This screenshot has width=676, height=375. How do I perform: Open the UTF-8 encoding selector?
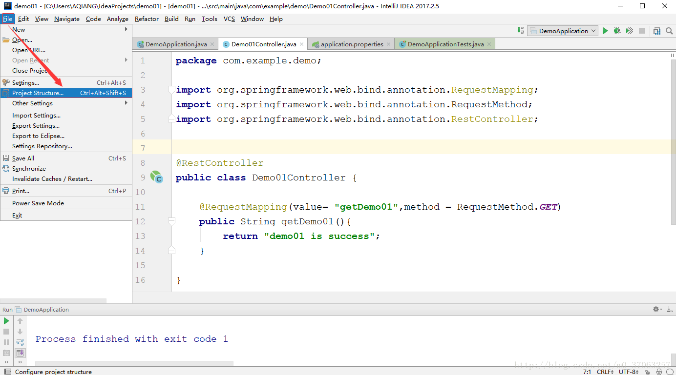point(628,372)
